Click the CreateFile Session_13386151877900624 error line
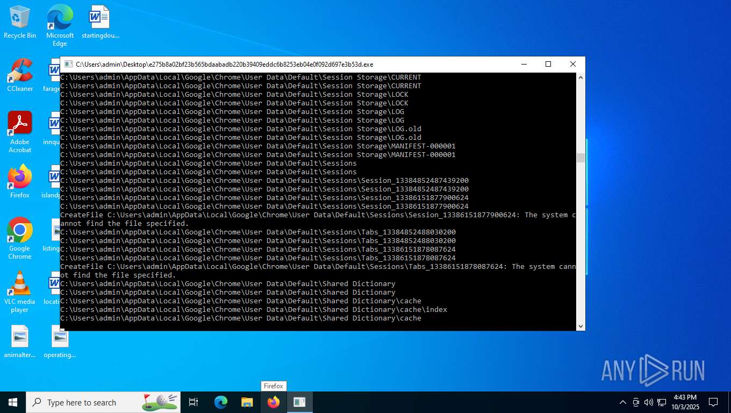This screenshot has height=413, width=731. [318, 219]
